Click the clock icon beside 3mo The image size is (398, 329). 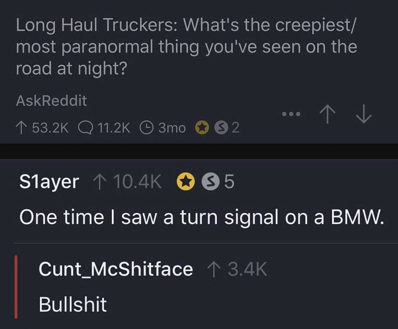point(146,128)
